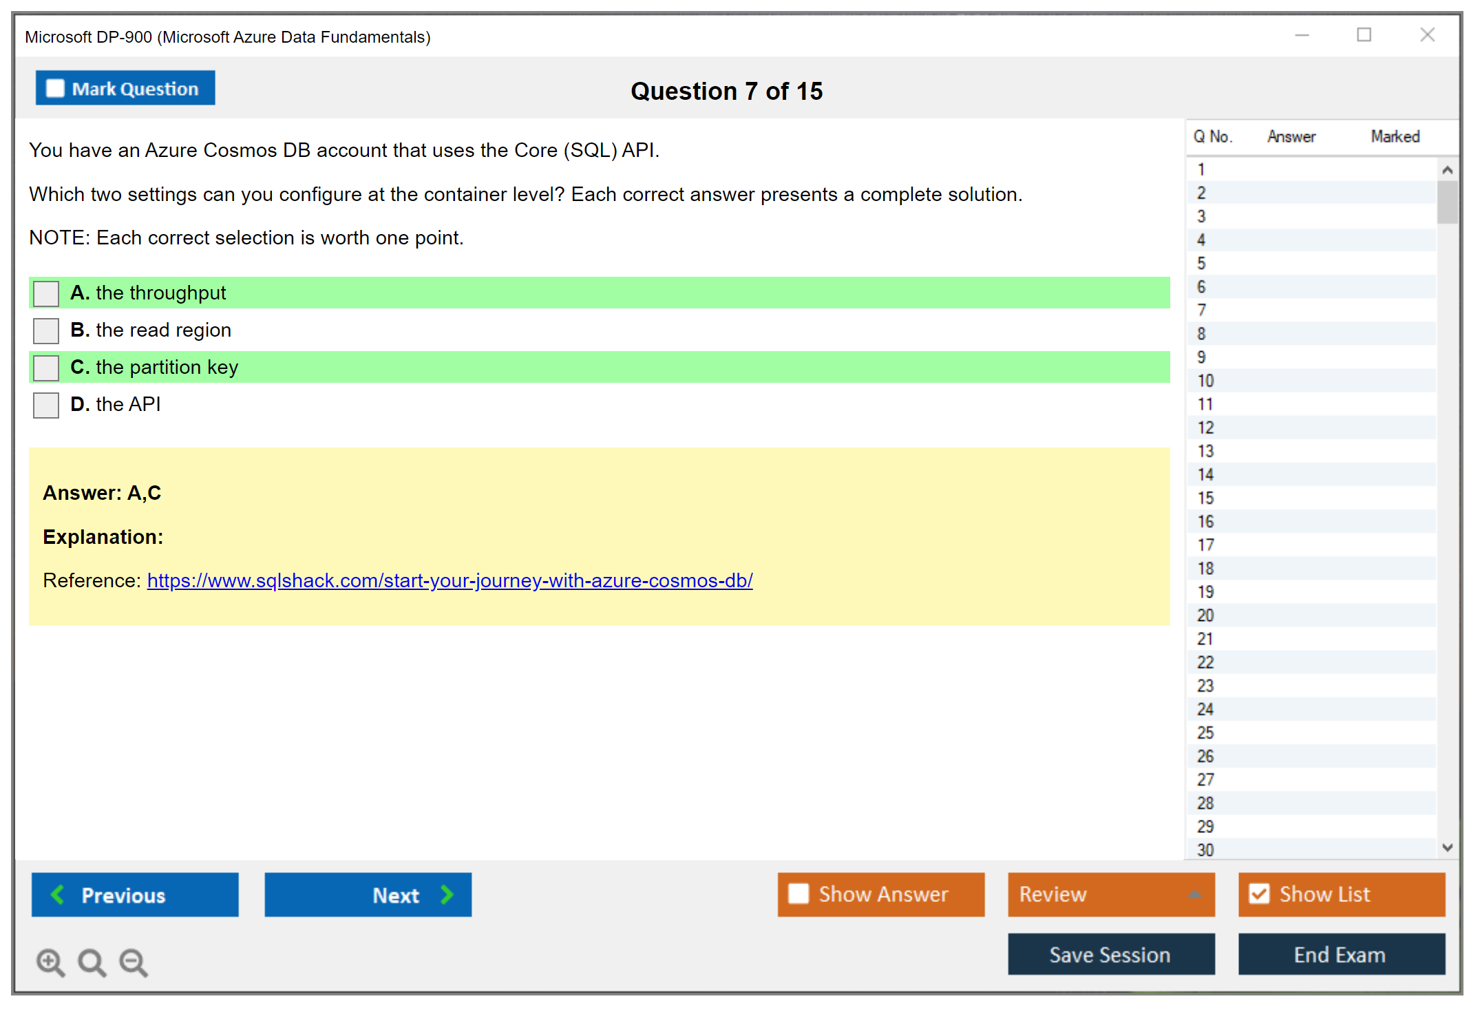
Task: Click the zoom out magnifier icon
Action: (134, 962)
